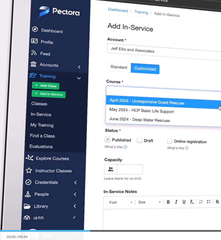This screenshot has height=240, width=221.
Task: Click the Pectora logo
Action: pyautogui.click(x=60, y=12)
